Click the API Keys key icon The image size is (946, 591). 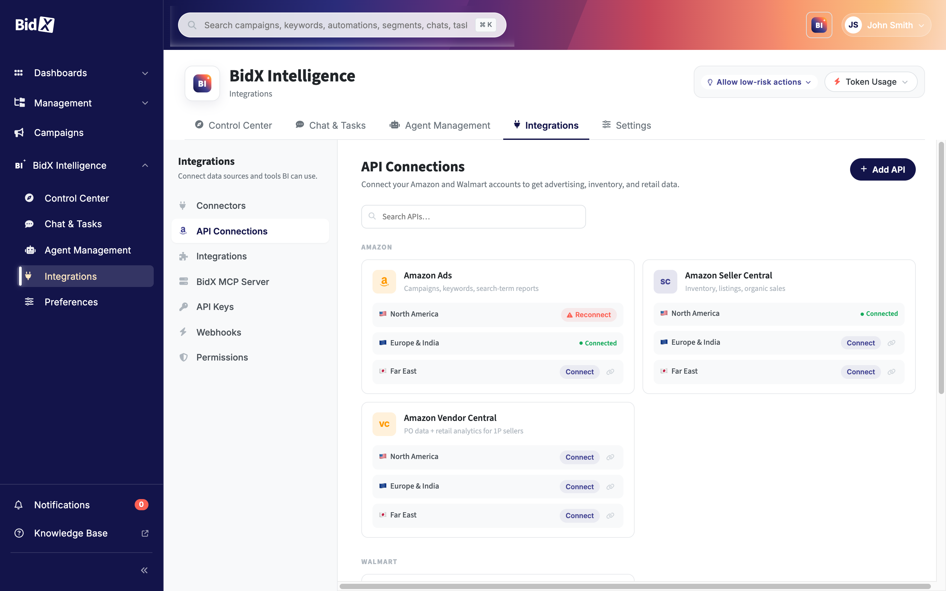183,307
